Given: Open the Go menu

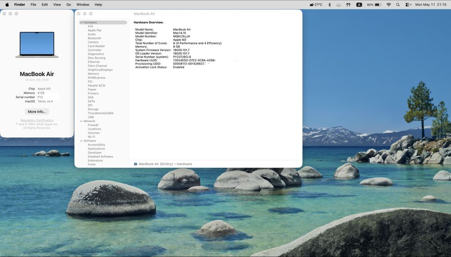Looking at the screenshot, I should click(69, 5).
